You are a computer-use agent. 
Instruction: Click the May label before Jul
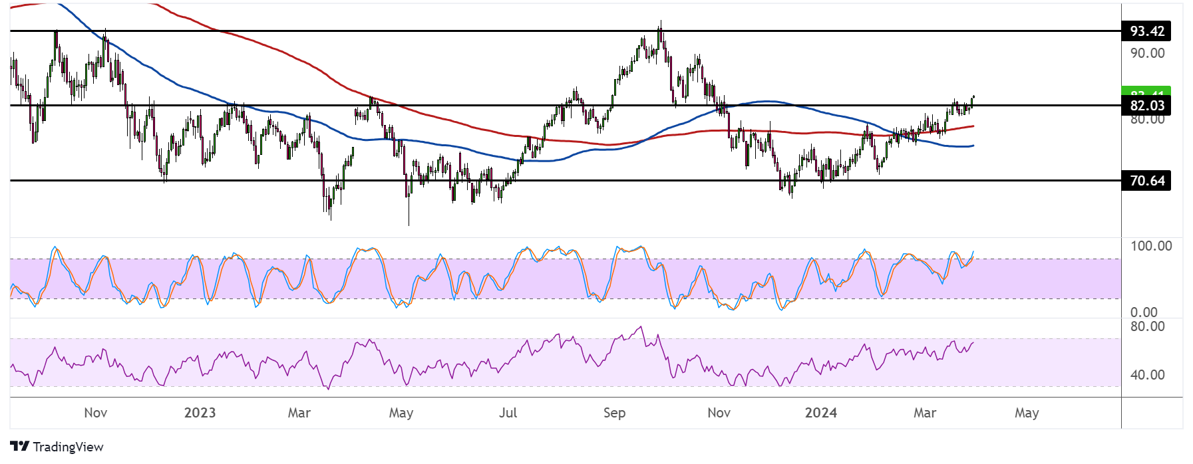(401, 413)
